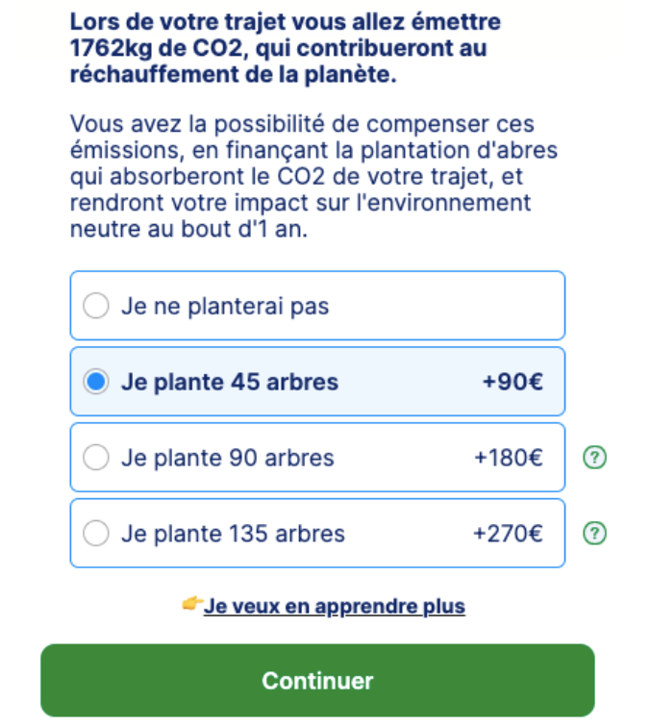Screen dimensions: 650x727
Task: Choose the 135 arbres radio button
Action: [96, 533]
